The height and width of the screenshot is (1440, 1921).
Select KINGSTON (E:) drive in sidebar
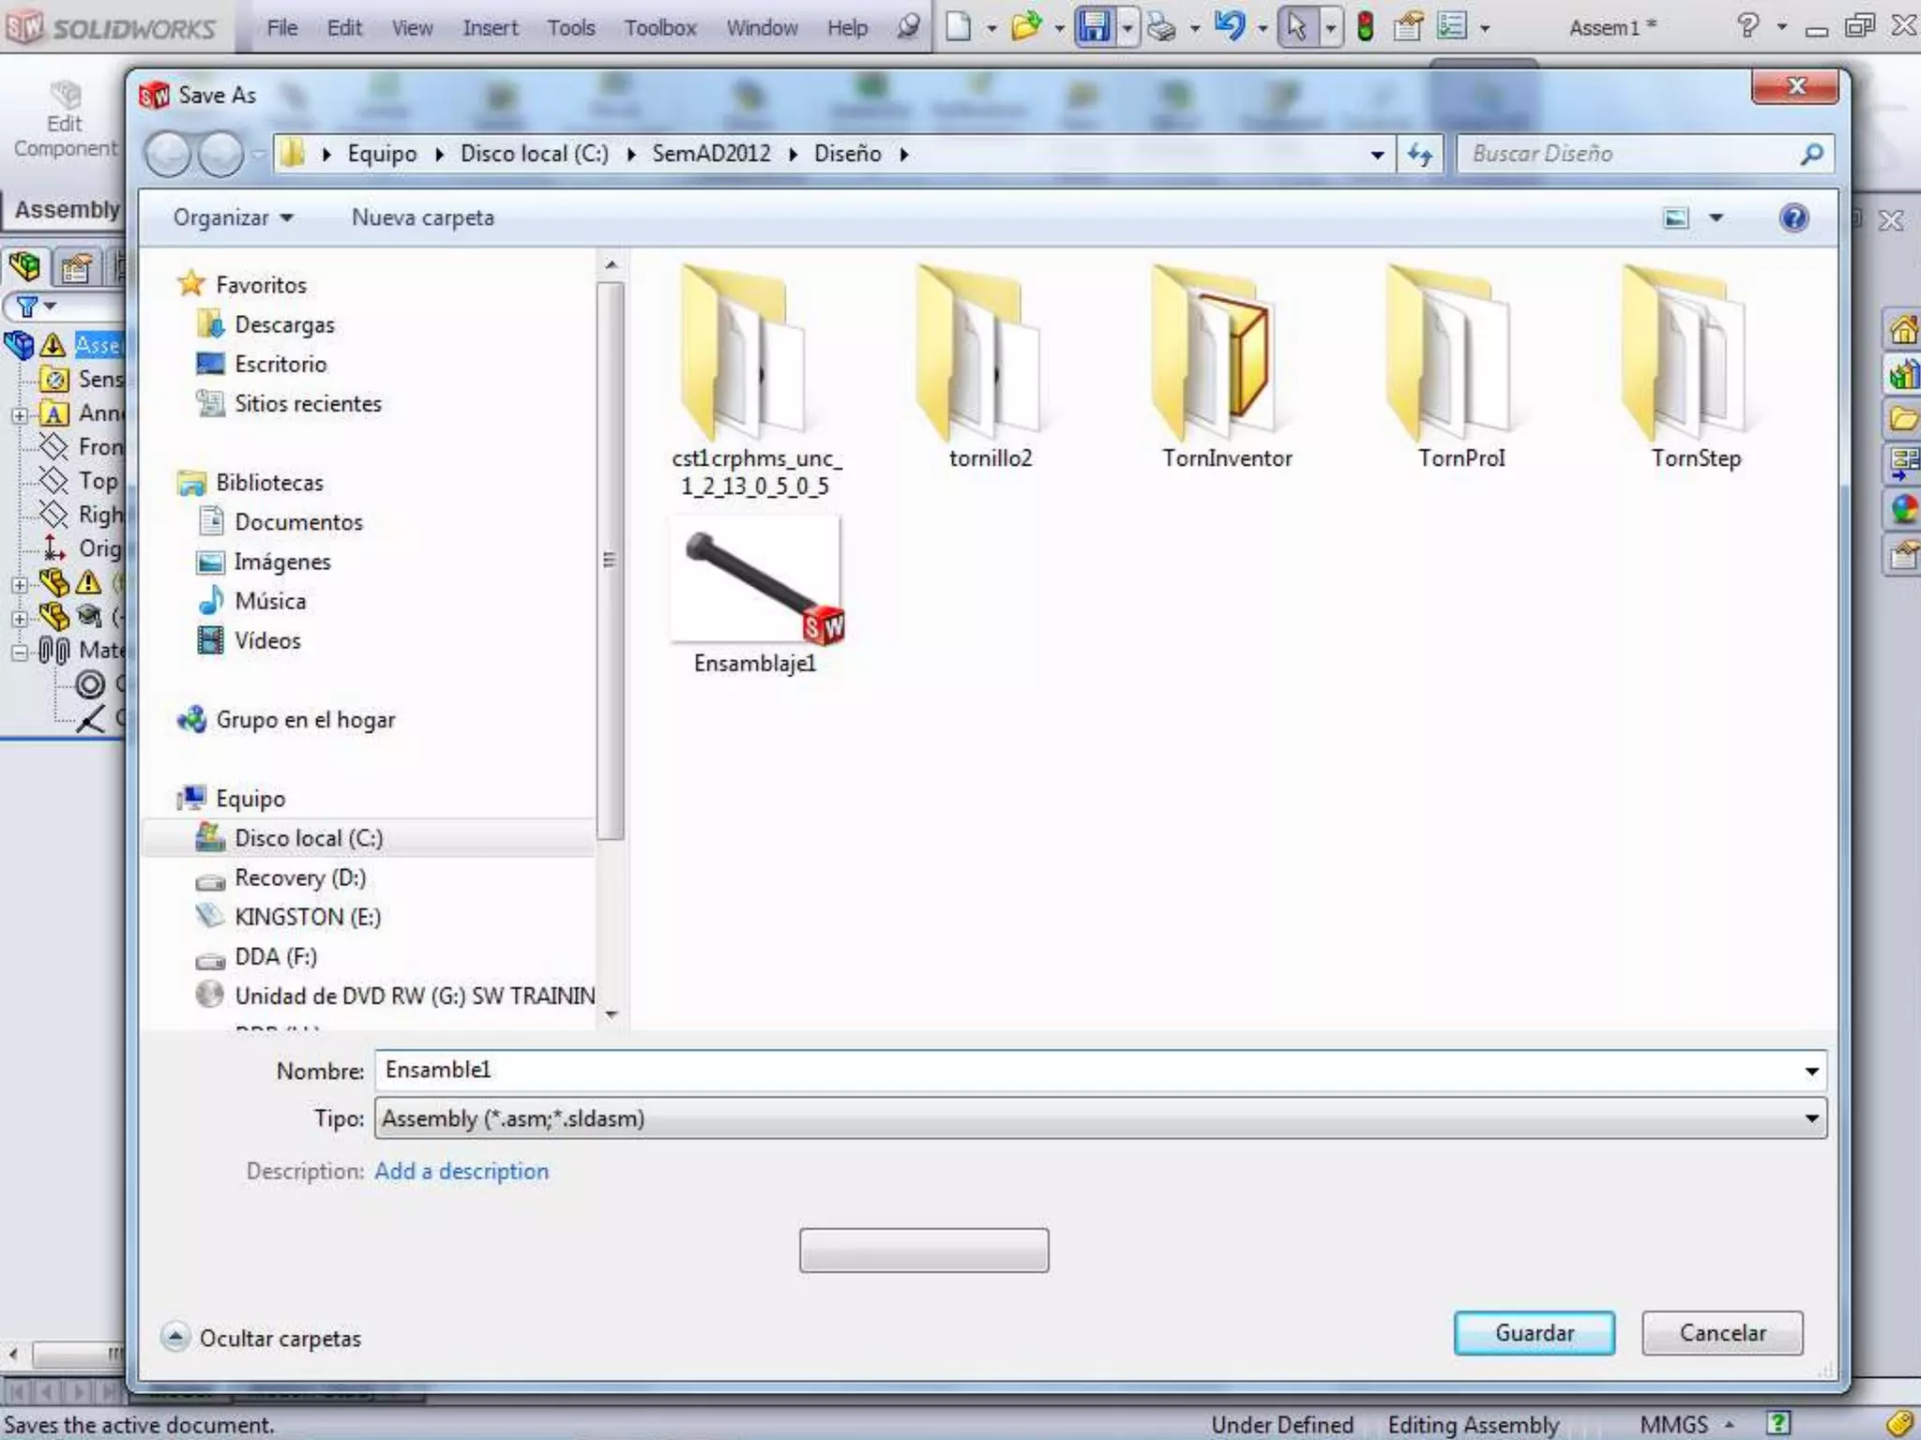point(308,917)
